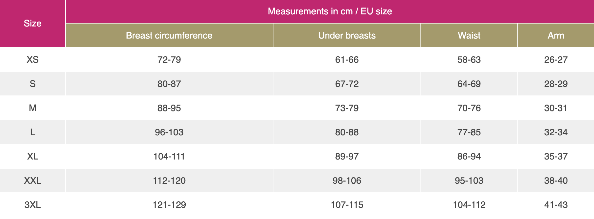Click the Size column header
Image resolution: width=594 pixels, height=219 pixels.
point(32,24)
